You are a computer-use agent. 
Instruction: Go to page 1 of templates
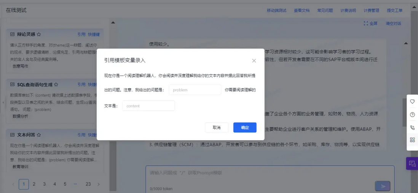point(24,184)
